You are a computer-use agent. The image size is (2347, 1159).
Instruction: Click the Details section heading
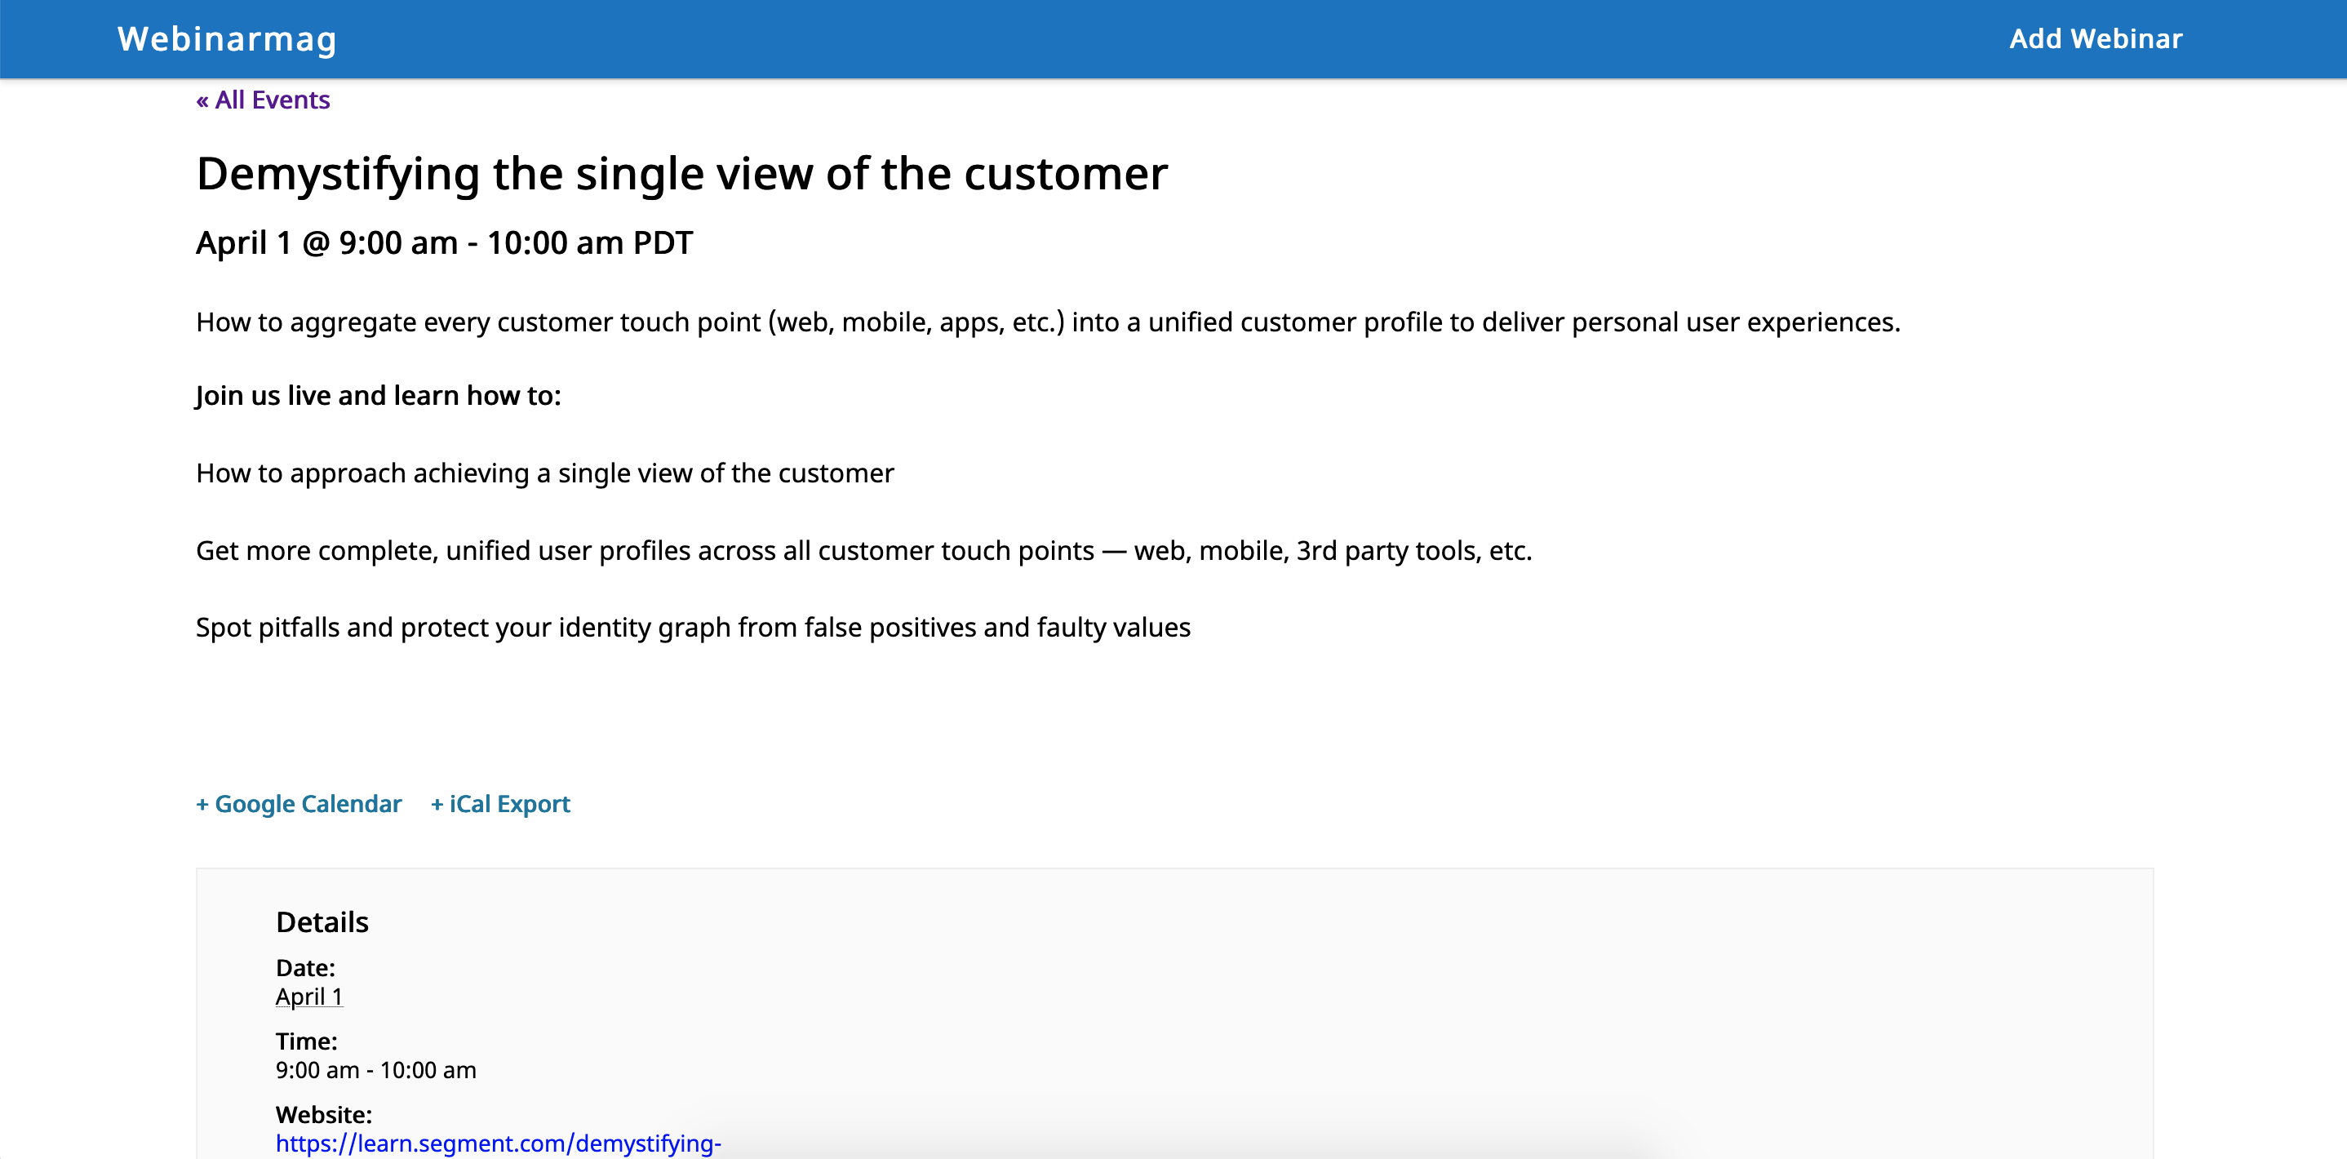tap(322, 922)
